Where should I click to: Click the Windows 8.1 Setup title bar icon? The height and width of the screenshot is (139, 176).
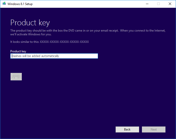point(4,4)
